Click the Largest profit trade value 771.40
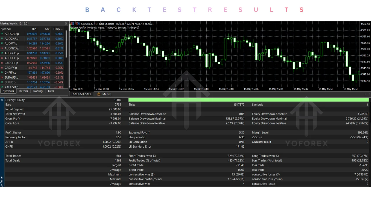The image size is (371, 208). coord(240,165)
